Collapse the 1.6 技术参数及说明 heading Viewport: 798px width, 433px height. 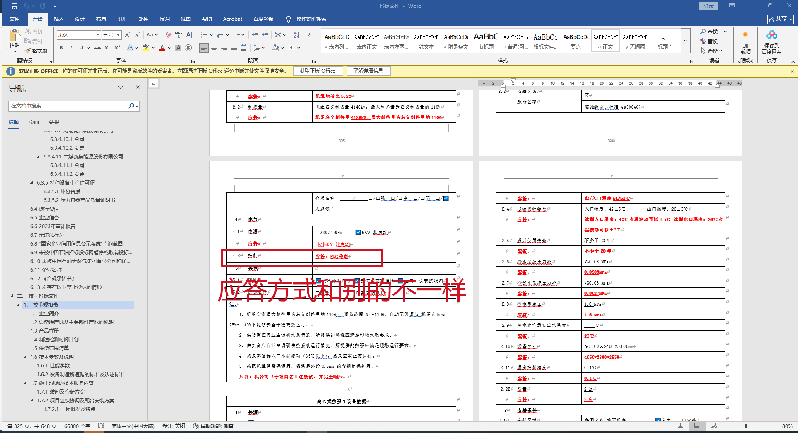25,357
